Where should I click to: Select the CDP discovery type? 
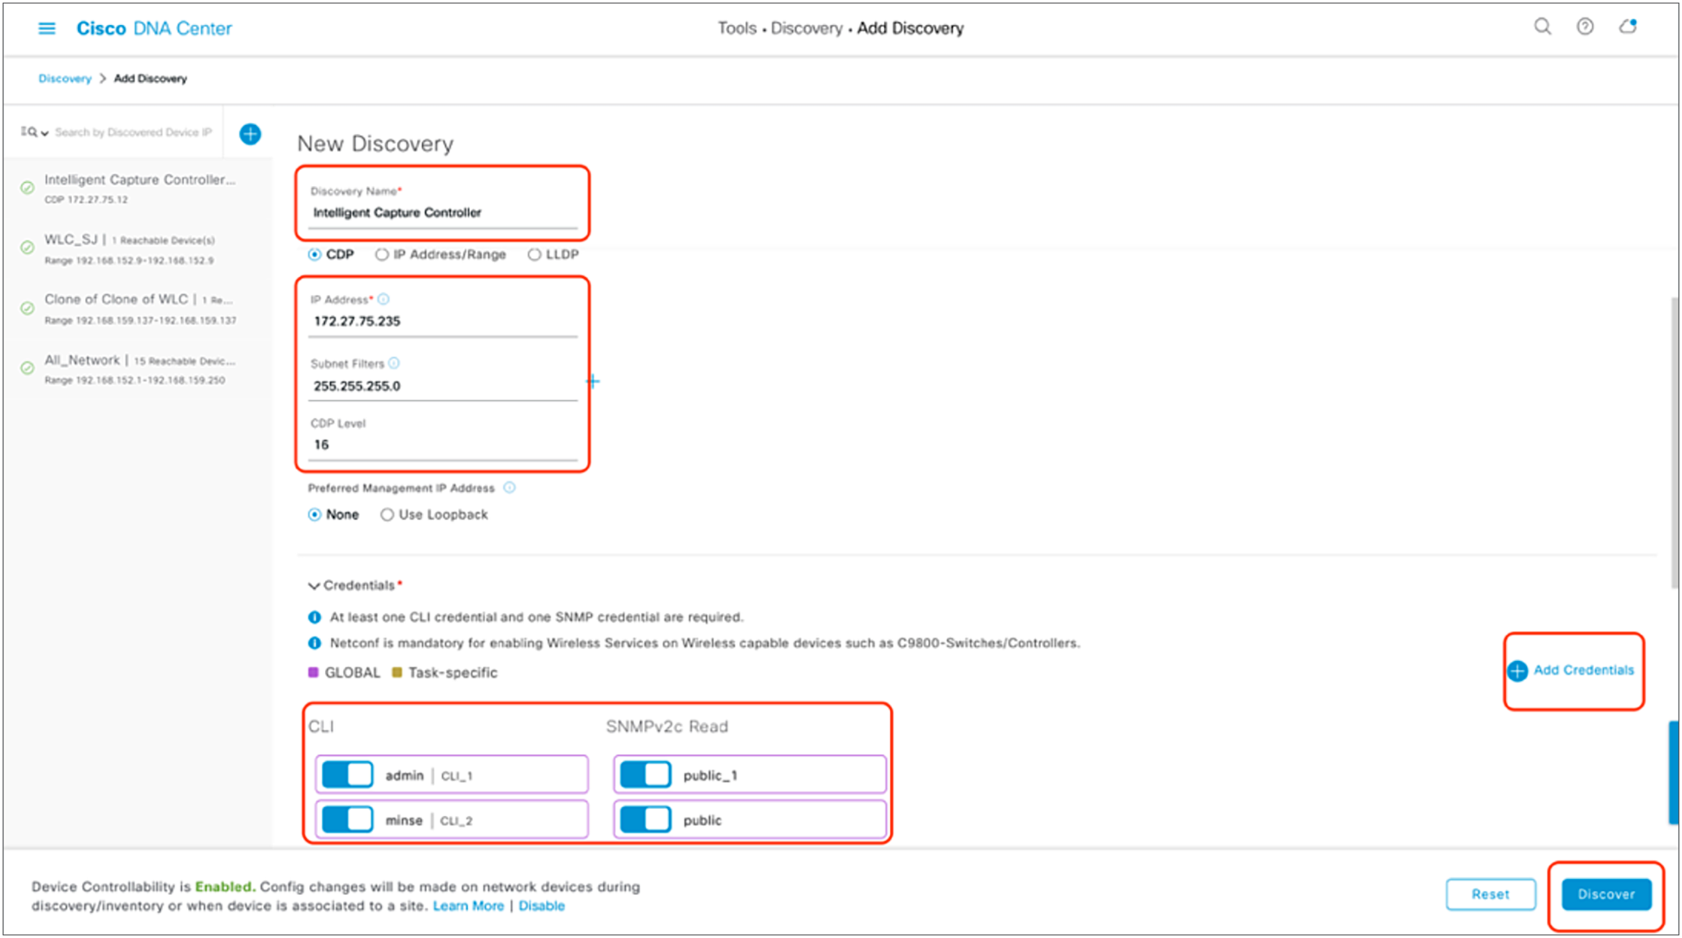coord(315,255)
